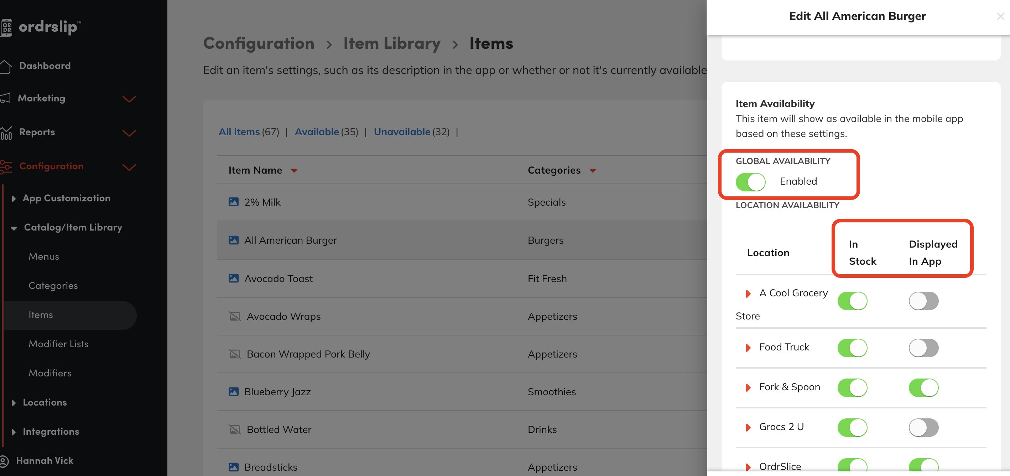The height and width of the screenshot is (476, 1010).
Task: Open the Modifier Lists menu item
Action: (58, 344)
